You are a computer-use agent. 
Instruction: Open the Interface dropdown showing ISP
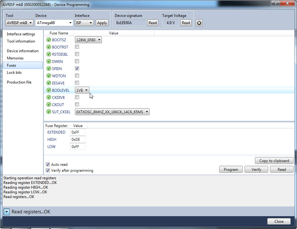coord(84,23)
